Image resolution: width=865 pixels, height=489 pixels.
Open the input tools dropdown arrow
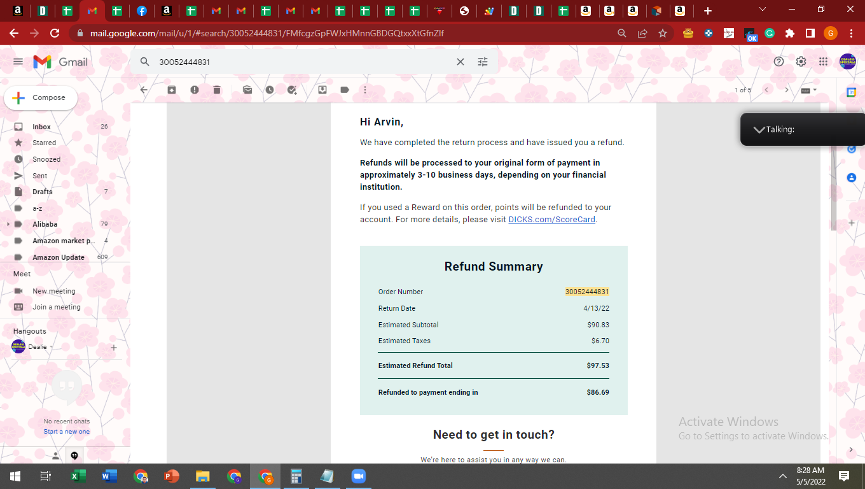coord(815,90)
